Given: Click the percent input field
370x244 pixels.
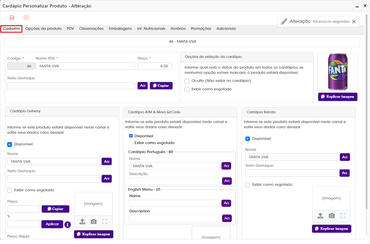Looking at the screenshot, I should (x=24, y=224).
